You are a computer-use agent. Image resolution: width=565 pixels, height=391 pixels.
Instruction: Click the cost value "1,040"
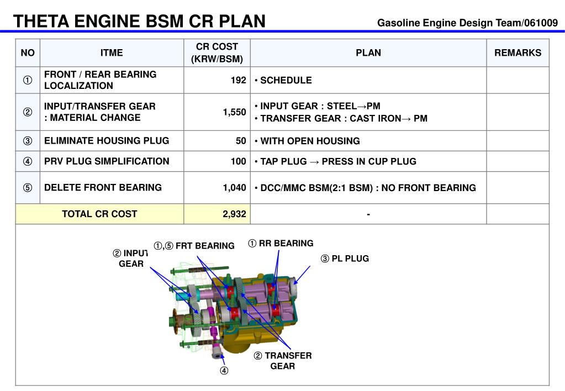click(234, 188)
